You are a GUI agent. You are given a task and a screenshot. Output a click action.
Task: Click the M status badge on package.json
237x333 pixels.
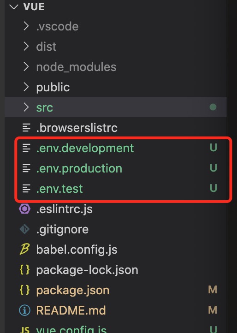pos(213,290)
